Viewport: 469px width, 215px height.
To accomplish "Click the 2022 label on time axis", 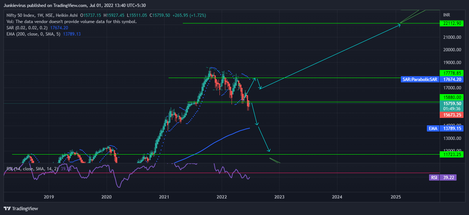I will [222, 197].
